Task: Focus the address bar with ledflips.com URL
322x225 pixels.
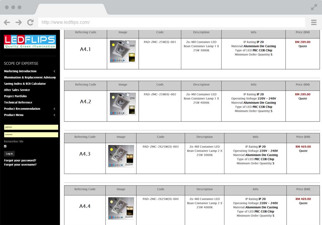Action: click(x=172, y=22)
